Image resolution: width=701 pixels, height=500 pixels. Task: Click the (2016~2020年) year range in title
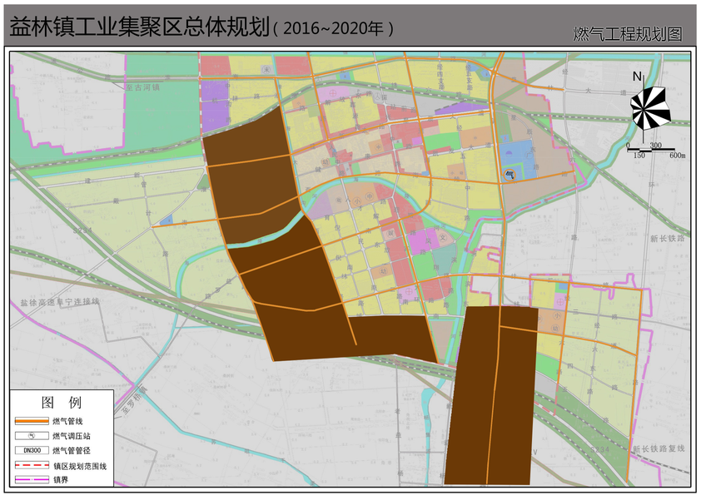333,28
